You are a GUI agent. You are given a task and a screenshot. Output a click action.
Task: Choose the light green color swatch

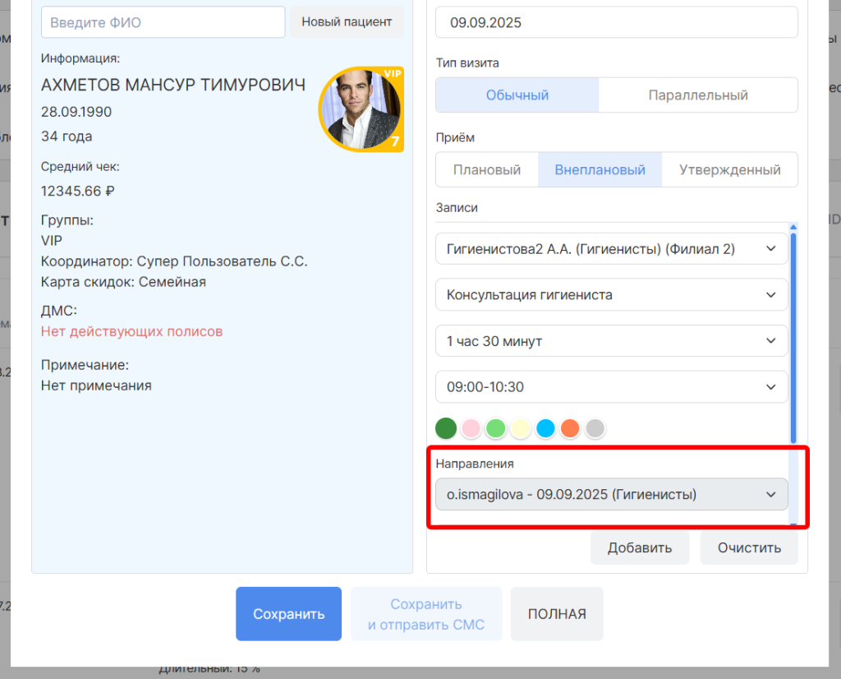coord(495,428)
